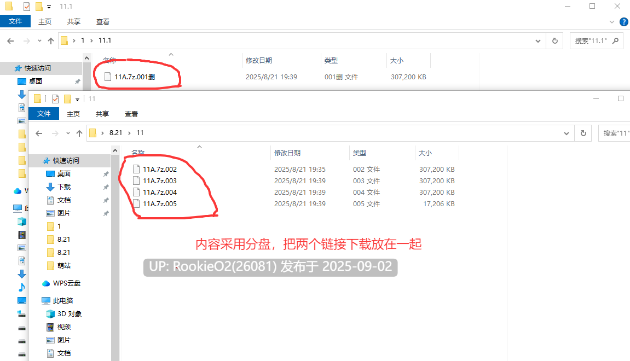
Task: Sort by 修改日期 in the 11 window
Action: [287, 153]
